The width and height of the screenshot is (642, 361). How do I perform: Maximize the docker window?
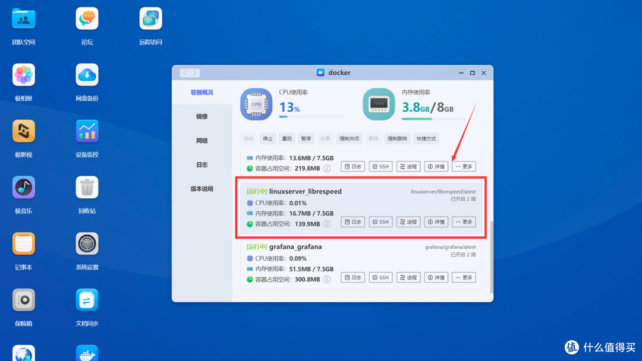(472, 73)
